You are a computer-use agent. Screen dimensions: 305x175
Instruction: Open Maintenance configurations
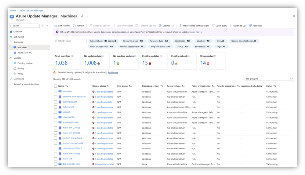click(194, 26)
